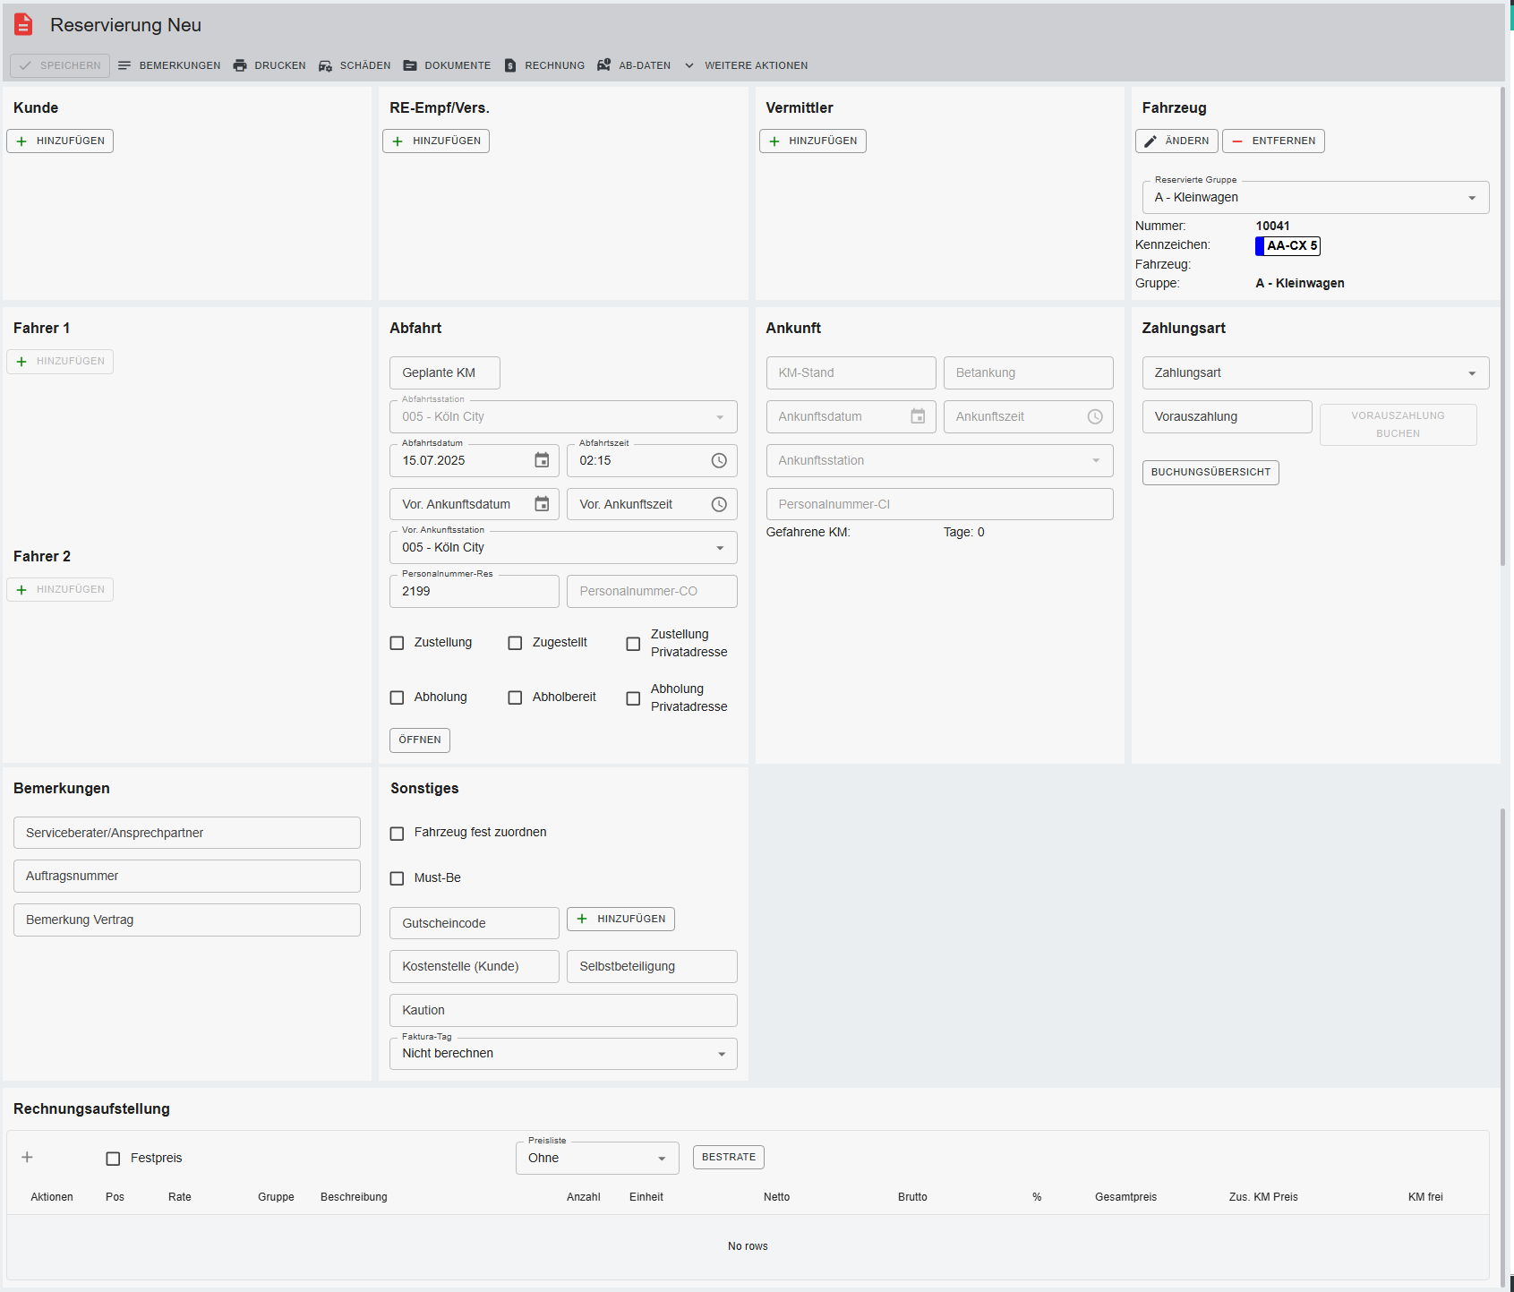The width and height of the screenshot is (1514, 1292).
Task: Click the Abfahrtszeit clock icon
Action: [719, 460]
